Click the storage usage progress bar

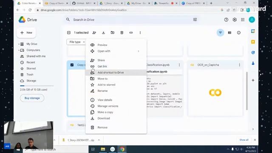(x=37, y=86)
